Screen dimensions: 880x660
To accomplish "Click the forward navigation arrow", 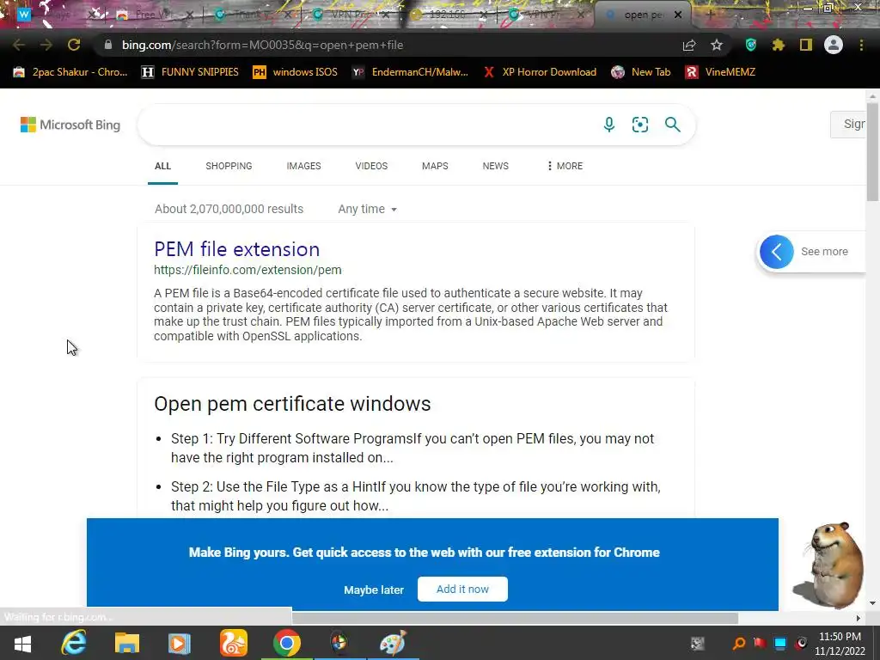I will pyautogui.click(x=46, y=45).
